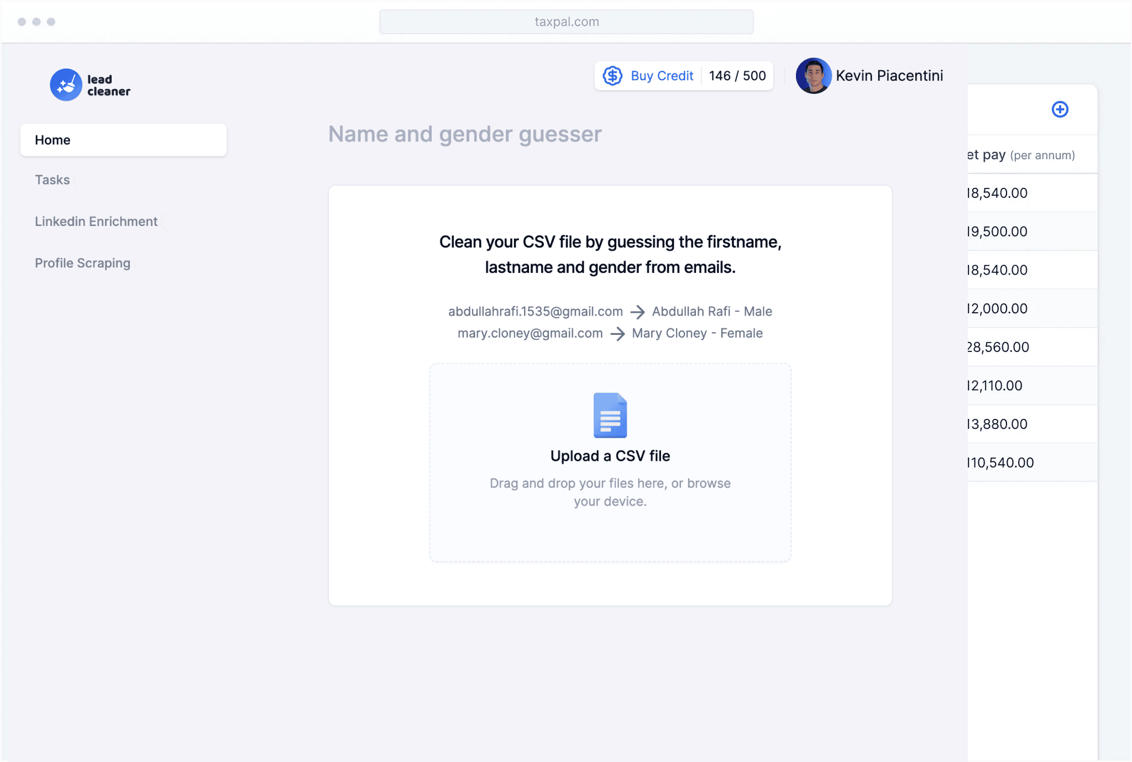
Task: Click the 28,560.00 pay row
Action: (998, 347)
